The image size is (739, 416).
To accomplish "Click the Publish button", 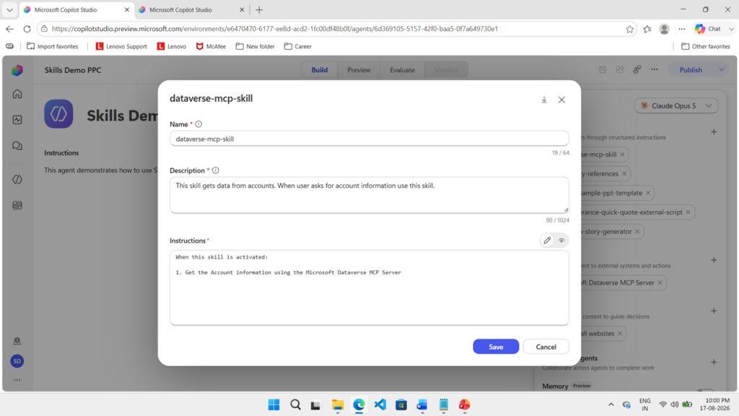I will tap(691, 70).
